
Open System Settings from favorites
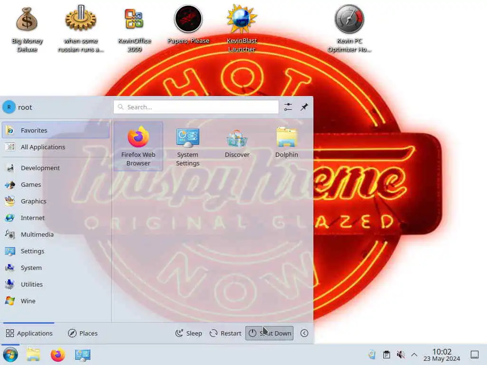[187, 146]
